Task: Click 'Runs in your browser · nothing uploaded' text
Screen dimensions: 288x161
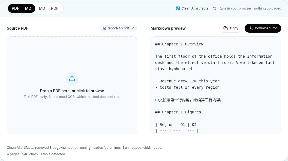Action: (x=250, y=8)
